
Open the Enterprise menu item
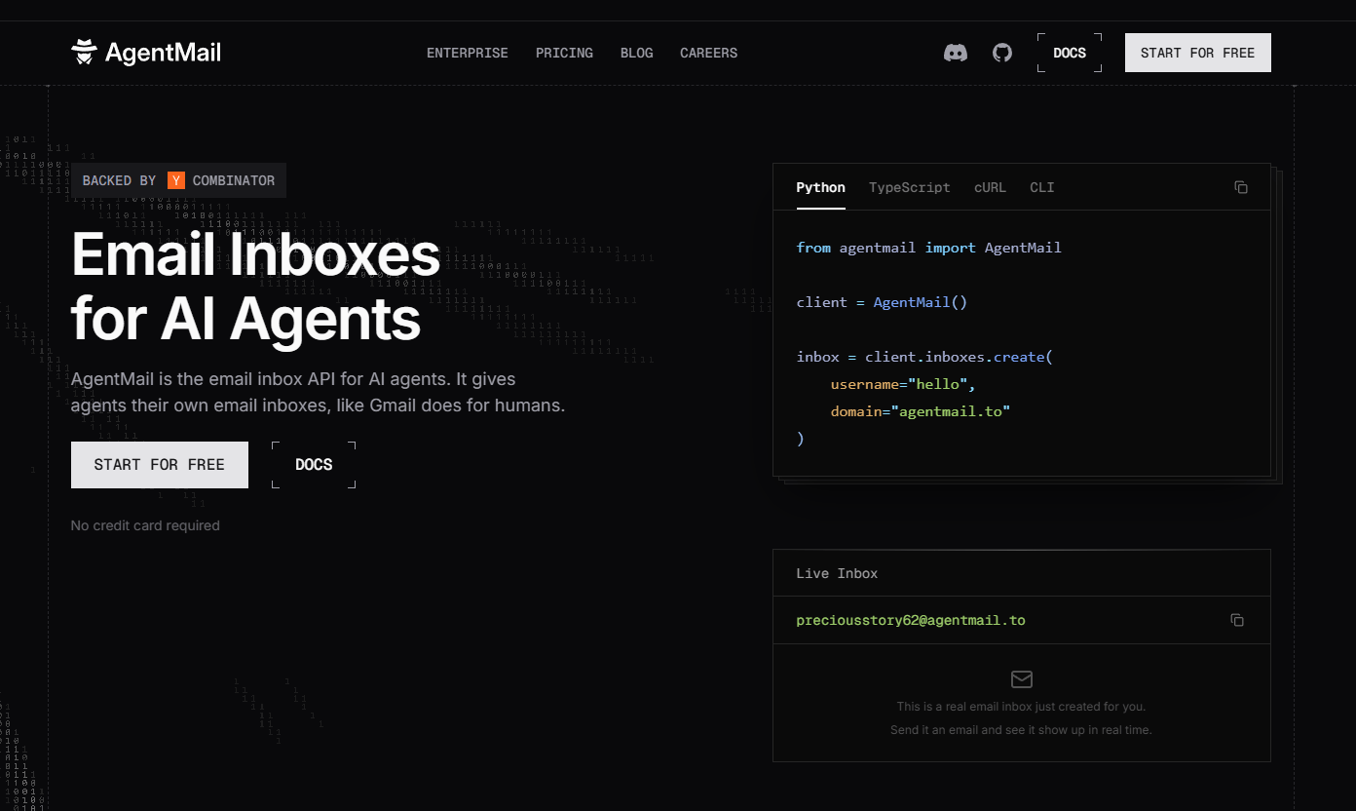468,53
